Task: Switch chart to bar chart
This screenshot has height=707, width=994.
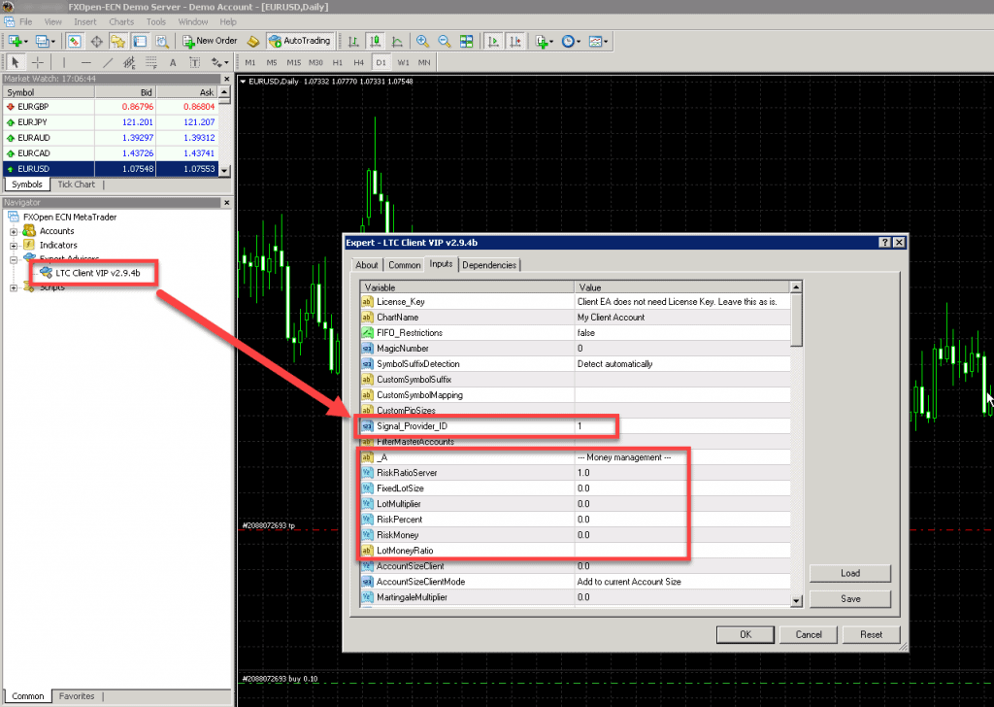Action: (353, 41)
